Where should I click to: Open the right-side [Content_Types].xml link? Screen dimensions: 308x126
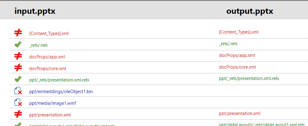(x=239, y=32)
